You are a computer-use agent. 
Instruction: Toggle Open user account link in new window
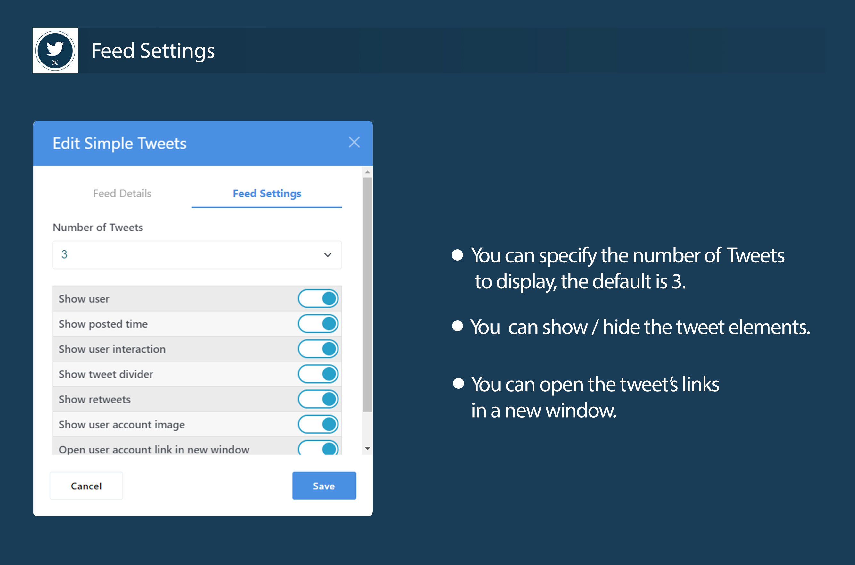(x=318, y=448)
